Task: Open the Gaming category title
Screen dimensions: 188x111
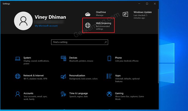Action: 119,93
